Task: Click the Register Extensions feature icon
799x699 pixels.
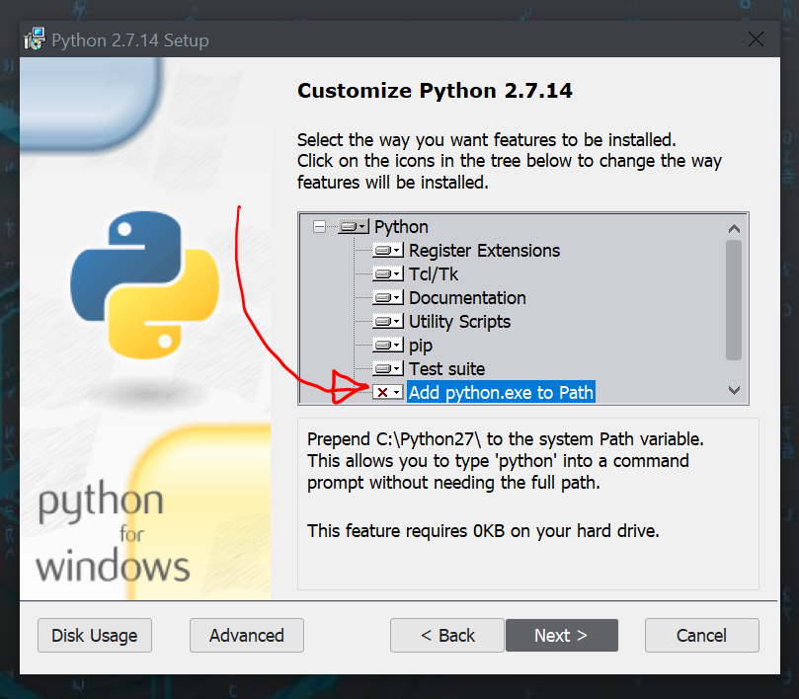Action: click(383, 250)
